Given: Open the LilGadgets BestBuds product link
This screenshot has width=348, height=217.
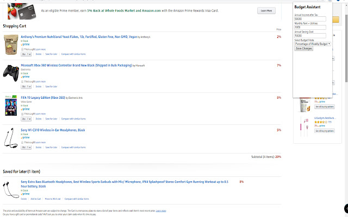Looking at the screenshot, I should [325, 118].
